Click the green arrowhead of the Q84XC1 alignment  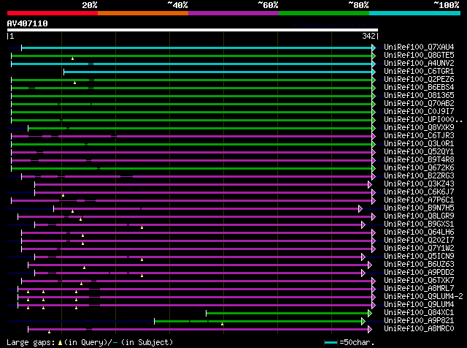tap(370, 313)
